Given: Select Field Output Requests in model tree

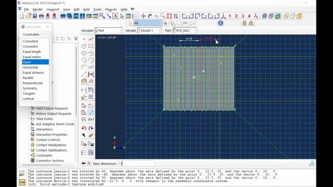Looking at the screenshot, I should (x=52, y=109).
